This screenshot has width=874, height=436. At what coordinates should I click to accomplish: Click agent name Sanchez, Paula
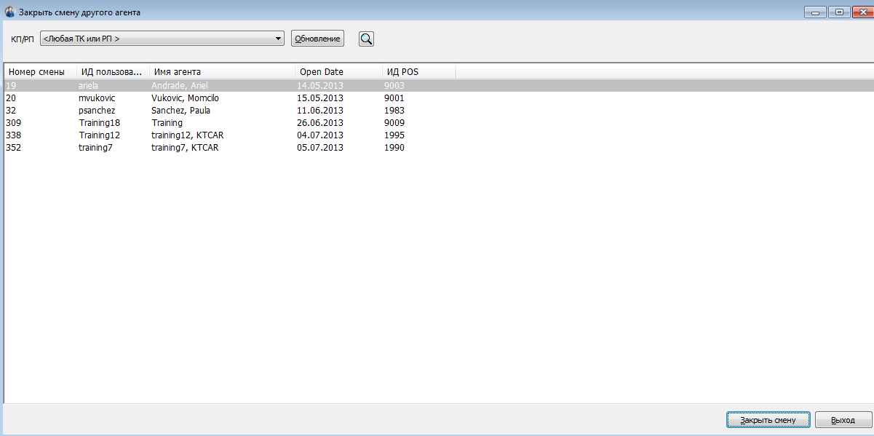point(180,111)
